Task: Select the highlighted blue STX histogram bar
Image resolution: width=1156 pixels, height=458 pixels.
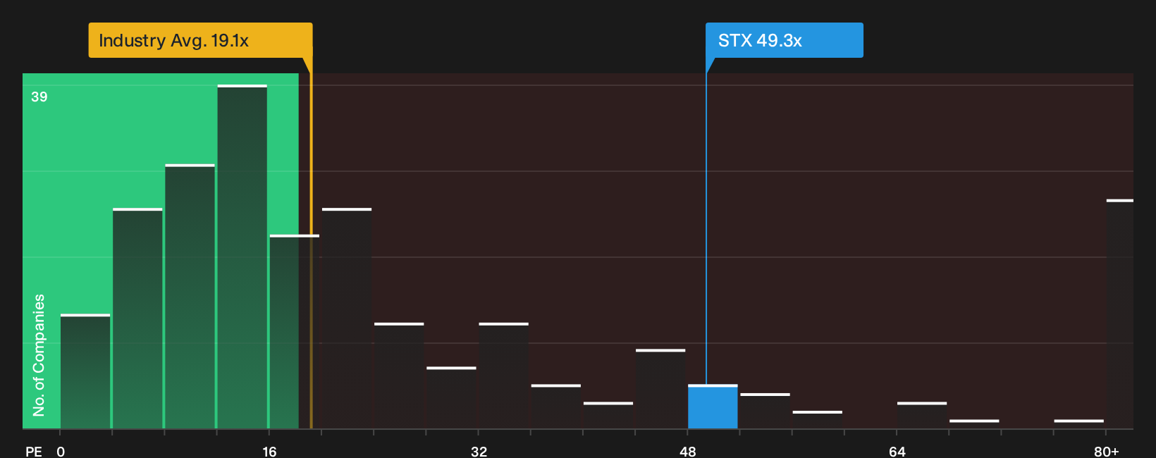Action: [713, 407]
